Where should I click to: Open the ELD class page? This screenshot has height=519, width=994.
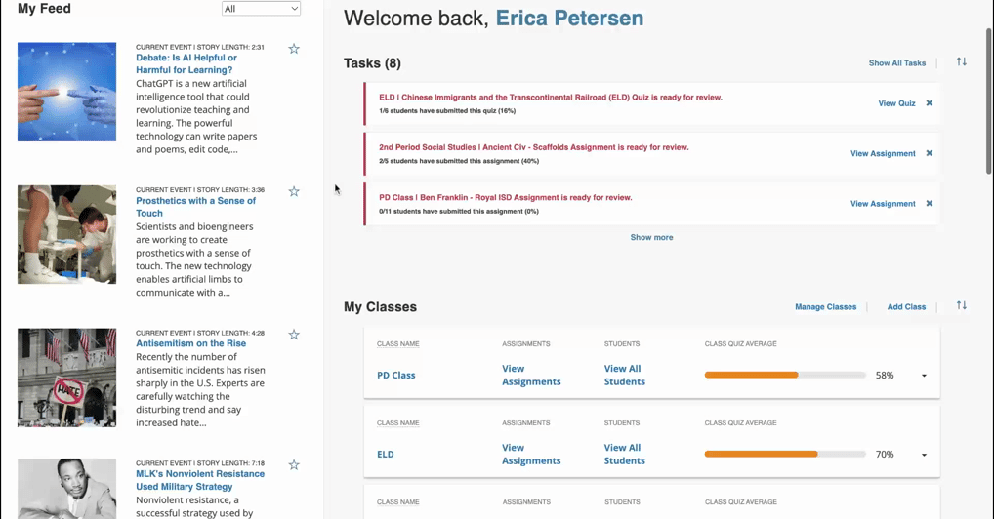[386, 455]
